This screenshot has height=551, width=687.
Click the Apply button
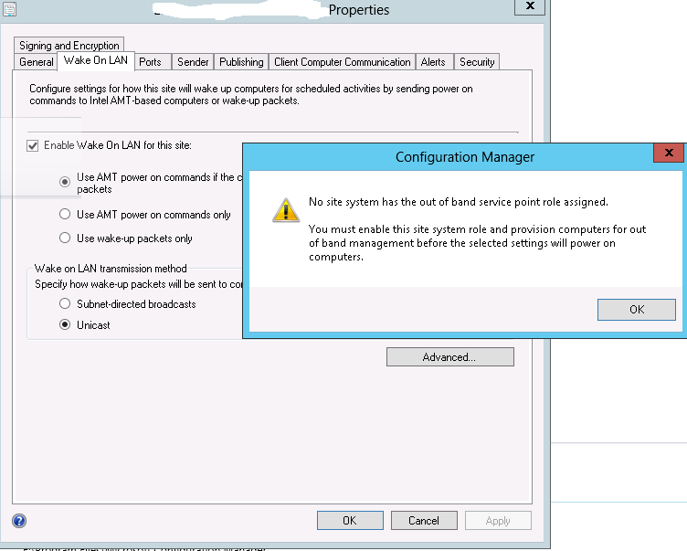498,520
